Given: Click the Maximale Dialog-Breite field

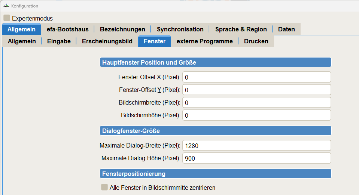Looking at the screenshot, I should pos(256,145).
